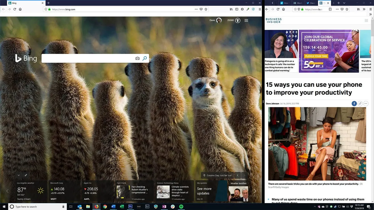Click the Bing Rewards trophy icon
The image size is (374, 210).
pos(238,20)
